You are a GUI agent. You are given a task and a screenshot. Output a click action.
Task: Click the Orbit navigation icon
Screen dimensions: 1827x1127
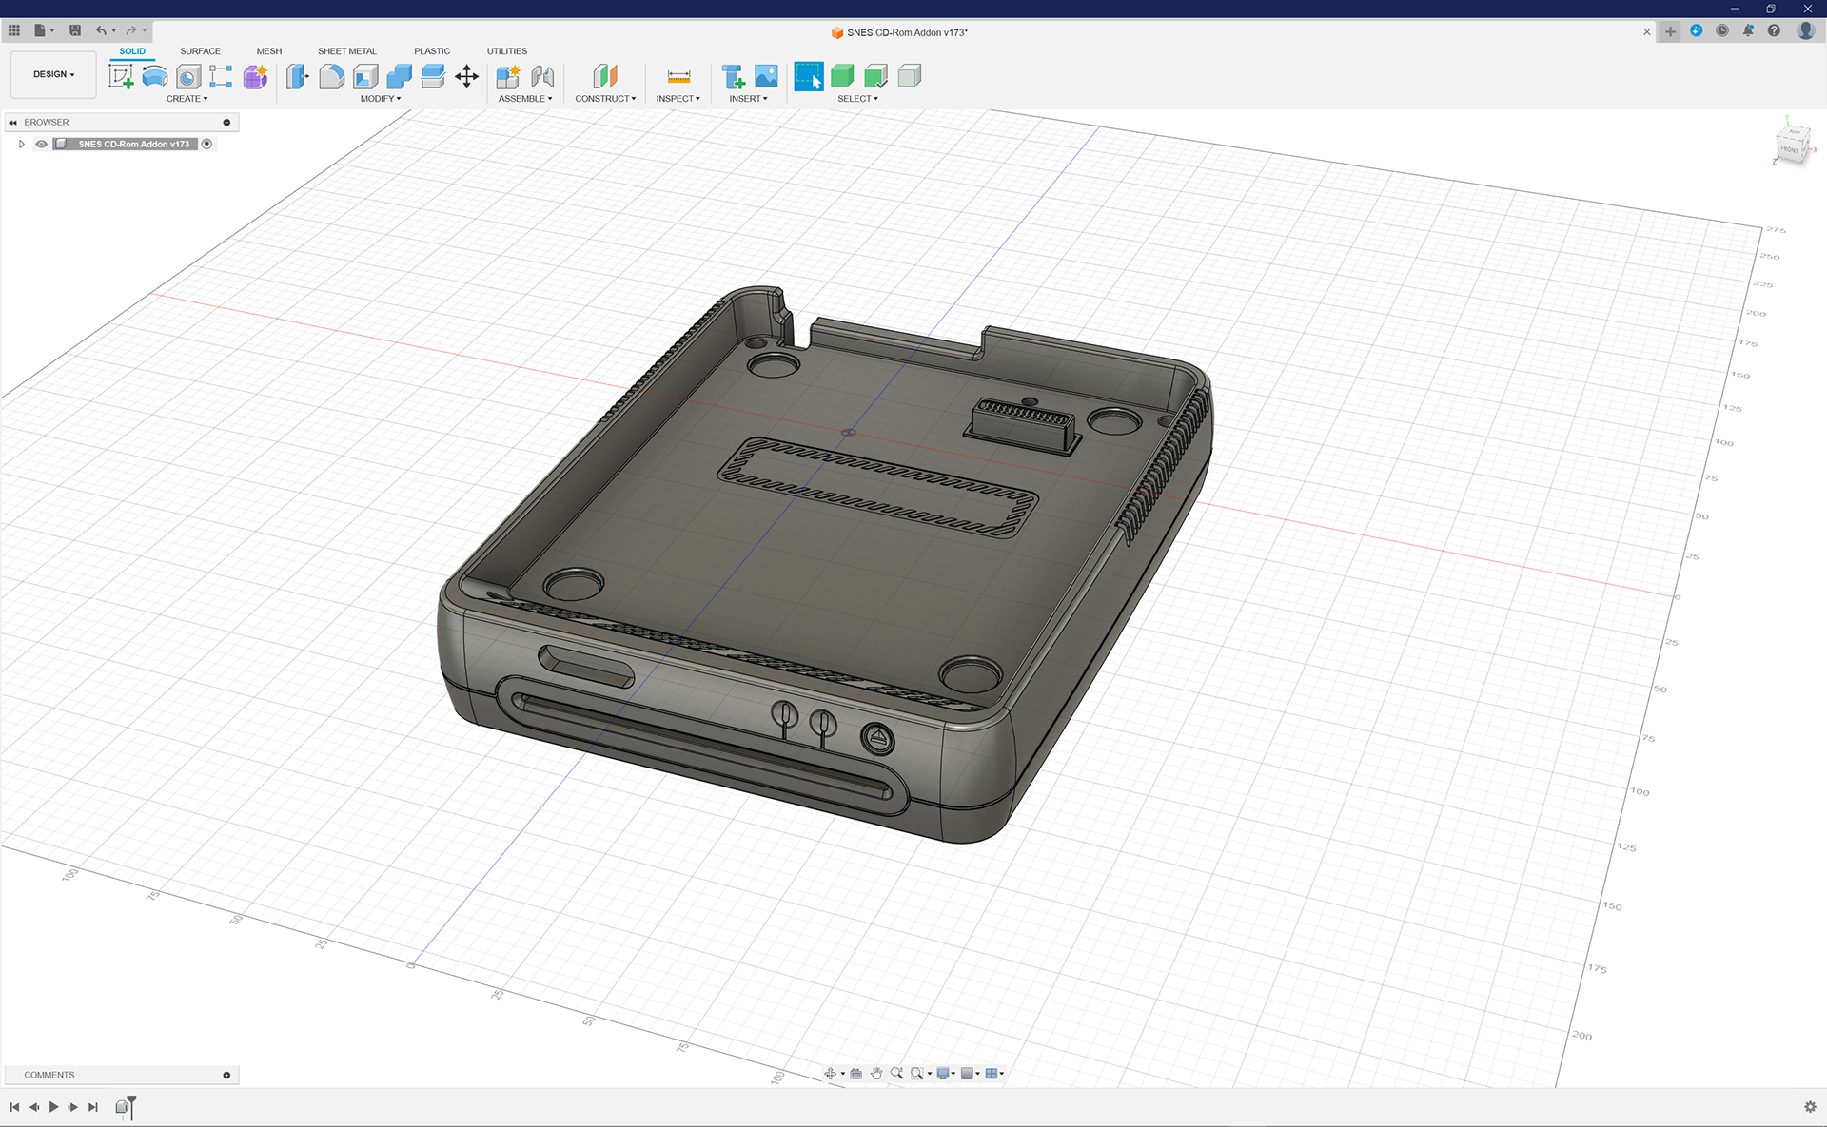coord(830,1073)
